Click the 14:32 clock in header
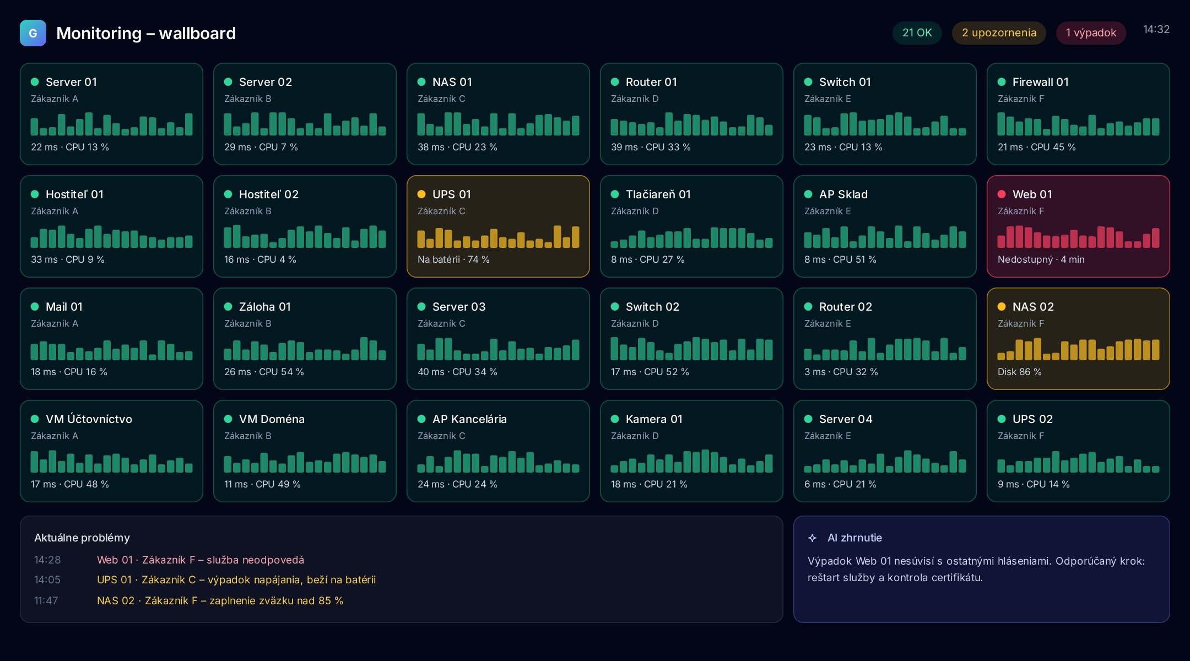Screen dimensions: 1190x661 [1156, 29]
